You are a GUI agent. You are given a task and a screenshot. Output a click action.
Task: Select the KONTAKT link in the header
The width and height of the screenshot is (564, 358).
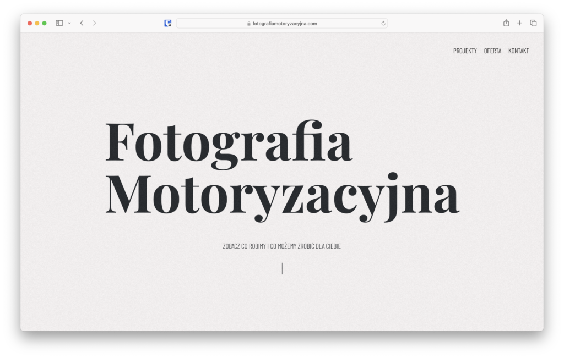click(518, 51)
